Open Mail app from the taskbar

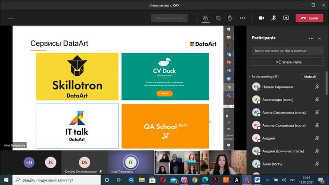click(173, 180)
